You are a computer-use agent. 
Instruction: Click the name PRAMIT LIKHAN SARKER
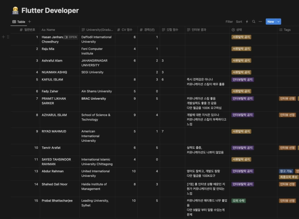pos(54,101)
